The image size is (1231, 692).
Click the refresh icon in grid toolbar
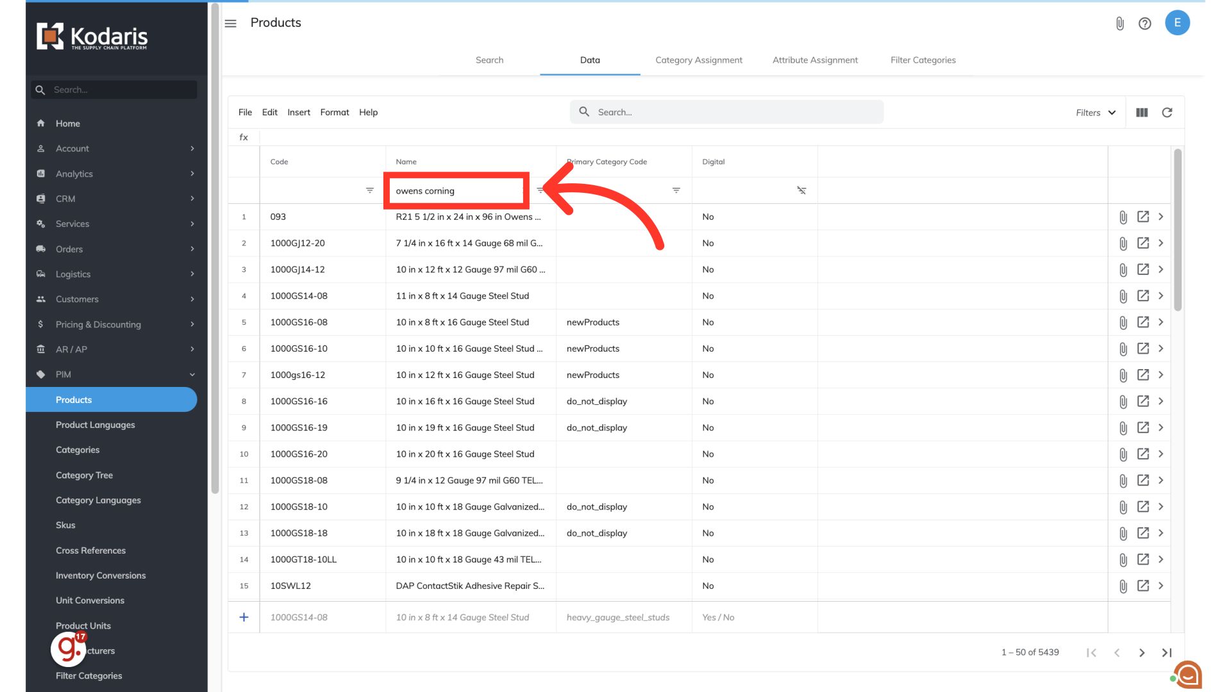(x=1167, y=112)
